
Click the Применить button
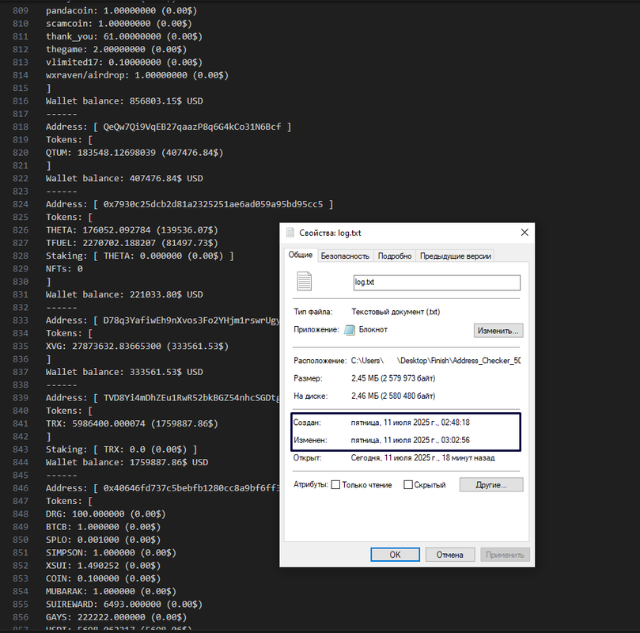click(505, 555)
